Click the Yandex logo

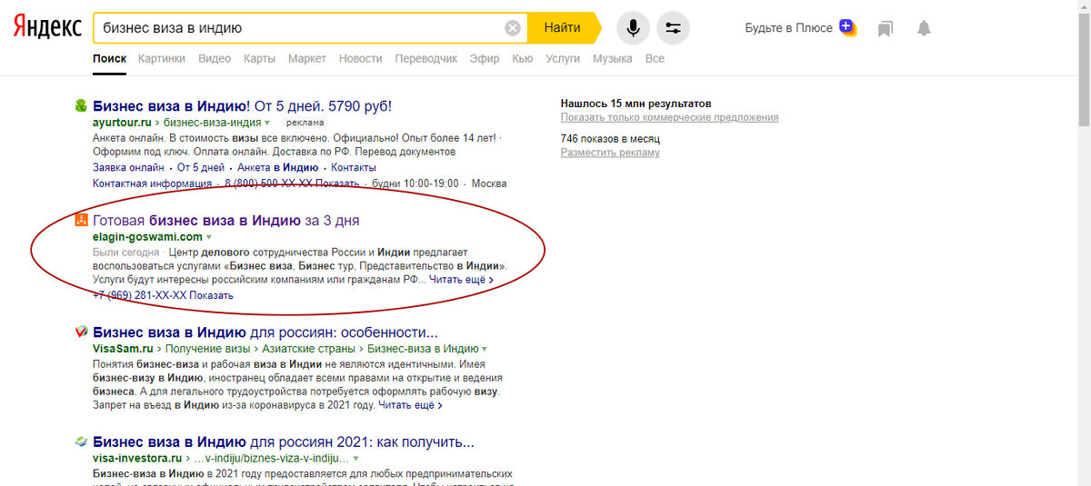[x=47, y=27]
